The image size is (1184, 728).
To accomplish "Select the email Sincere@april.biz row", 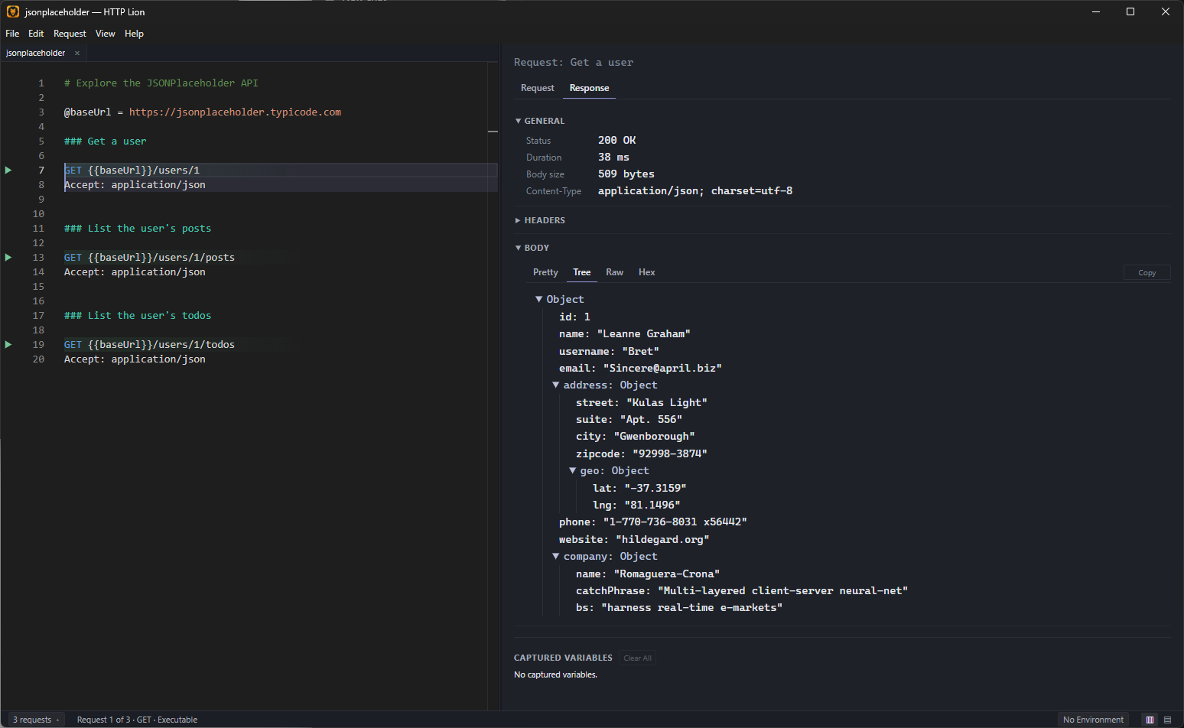I will pos(640,368).
